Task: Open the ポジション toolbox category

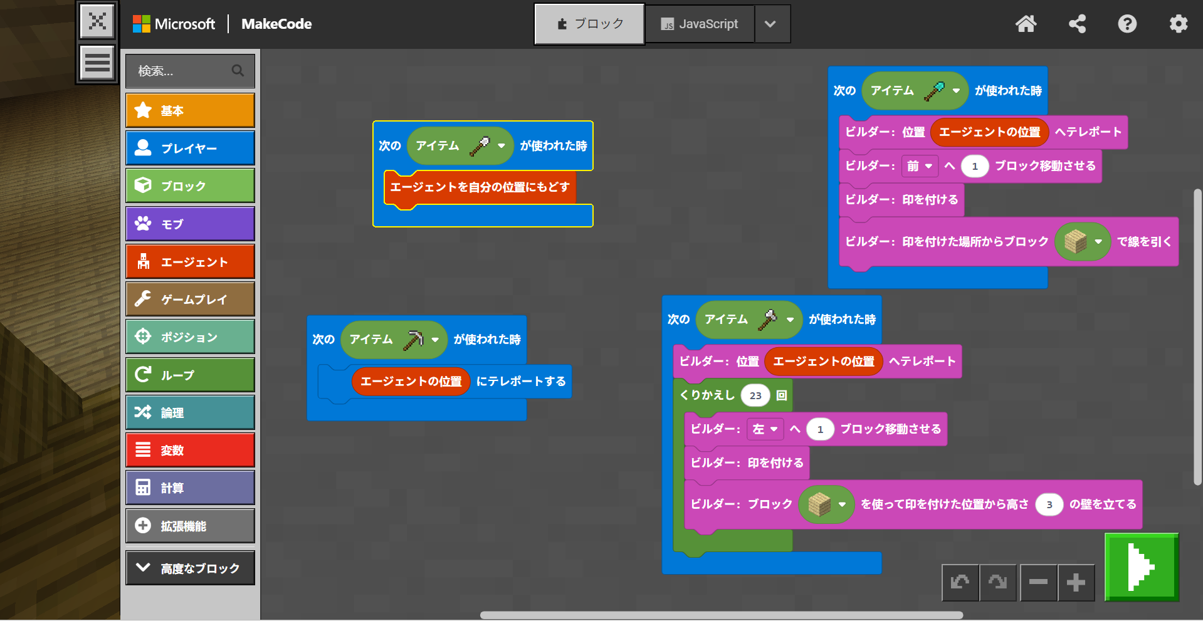Action: pyautogui.click(x=190, y=337)
